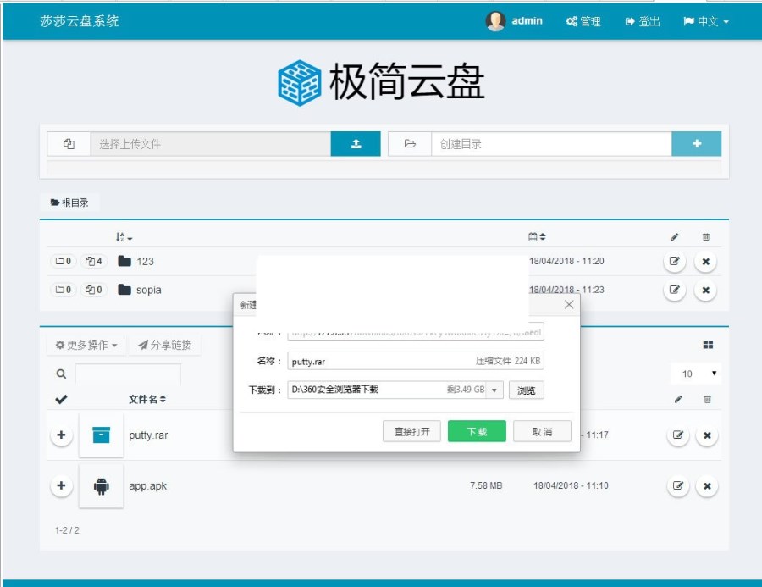
Task: Click the file copy icon beside upload field
Action: pyautogui.click(x=69, y=144)
